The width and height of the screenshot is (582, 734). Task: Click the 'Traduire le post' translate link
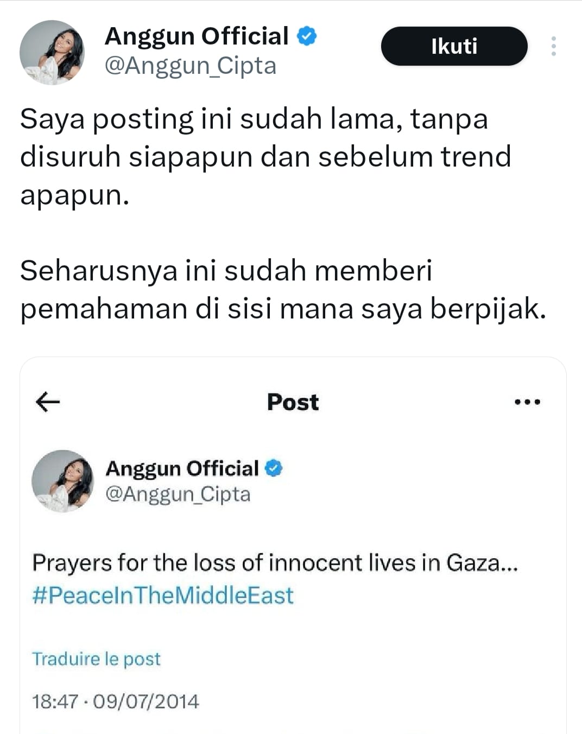(x=96, y=659)
